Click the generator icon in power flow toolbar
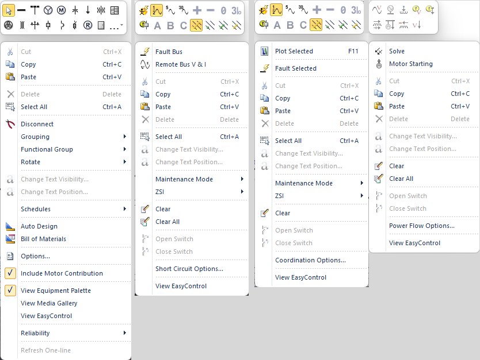The width and height of the screenshot is (480, 360). tap(390, 10)
